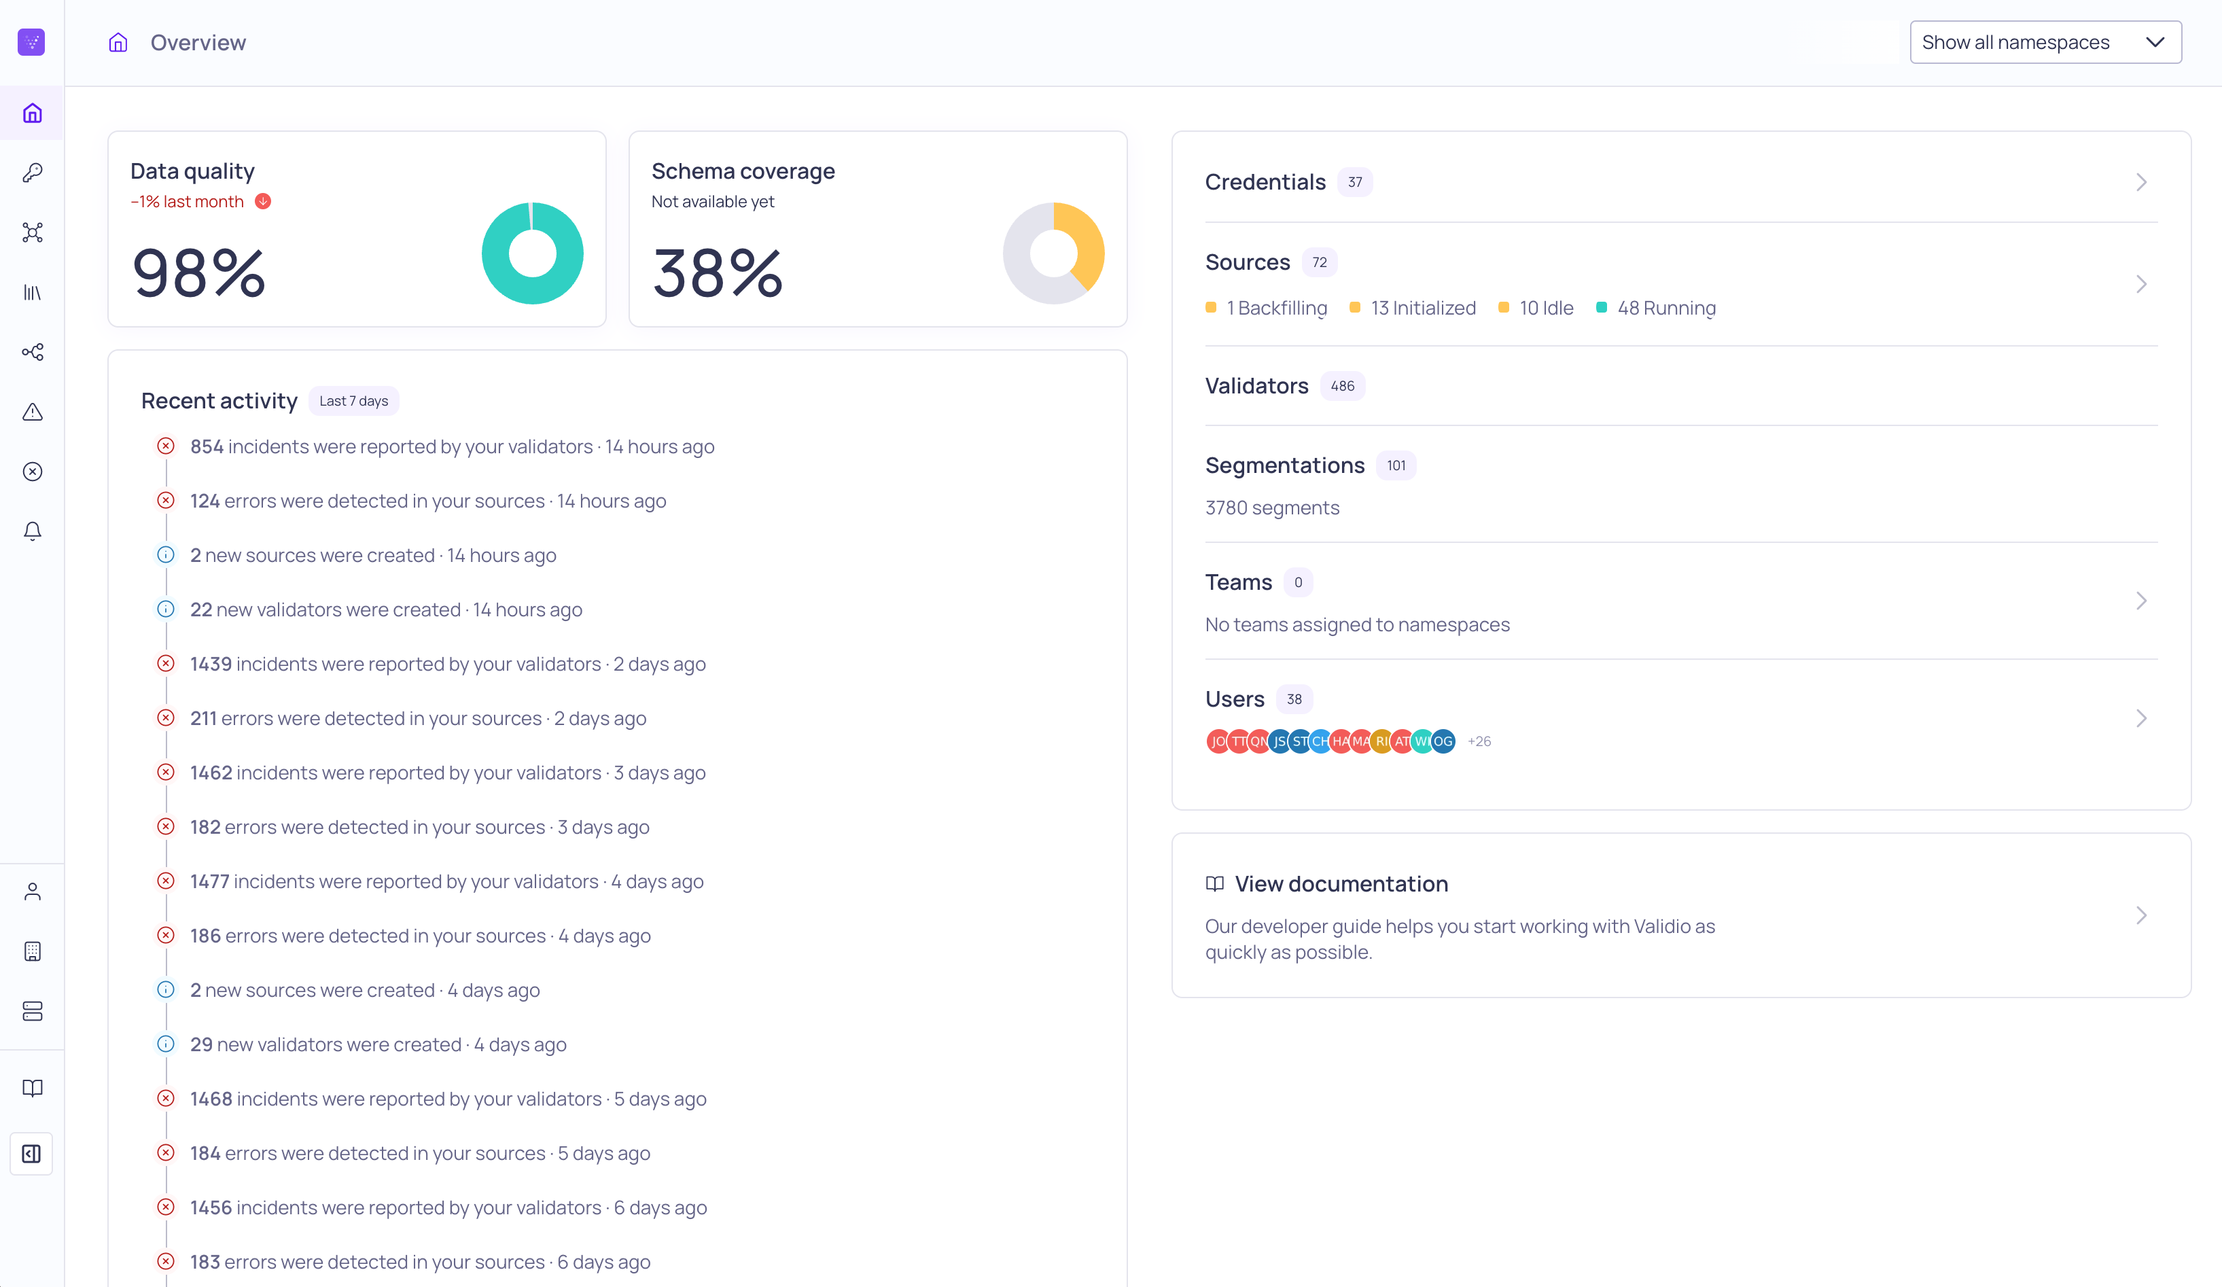
Task: Click the 1 Backfilling sources status
Action: [1266, 308]
